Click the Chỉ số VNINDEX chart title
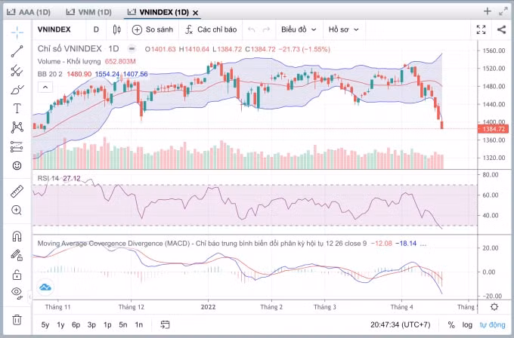 (70, 49)
